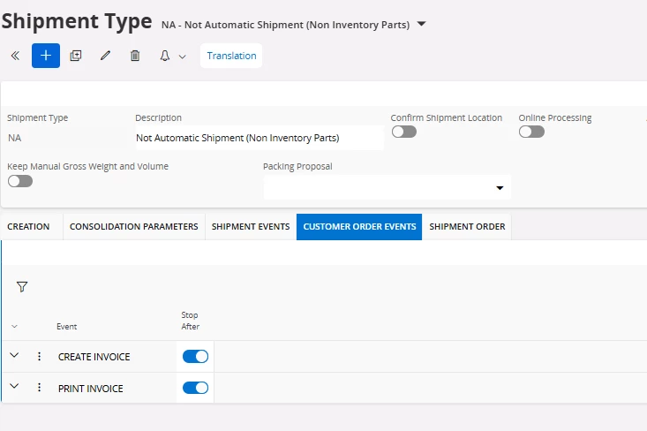The width and height of the screenshot is (647, 431).
Task: Open the Consolidation Parameters tab
Action: (x=133, y=227)
